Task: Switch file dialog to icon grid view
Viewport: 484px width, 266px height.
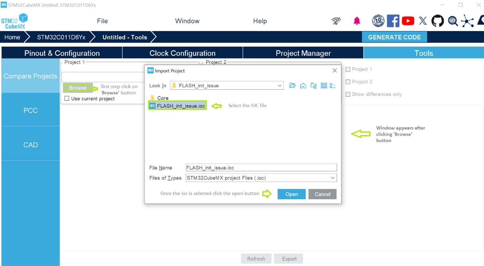Action: point(324,86)
